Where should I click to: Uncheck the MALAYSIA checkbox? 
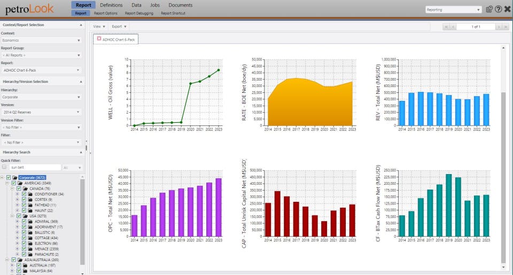click(19, 271)
